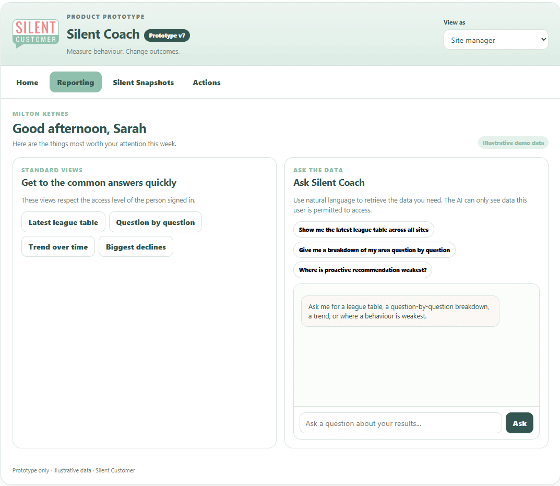
Task: Select the Reporting tab
Action: point(76,82)
